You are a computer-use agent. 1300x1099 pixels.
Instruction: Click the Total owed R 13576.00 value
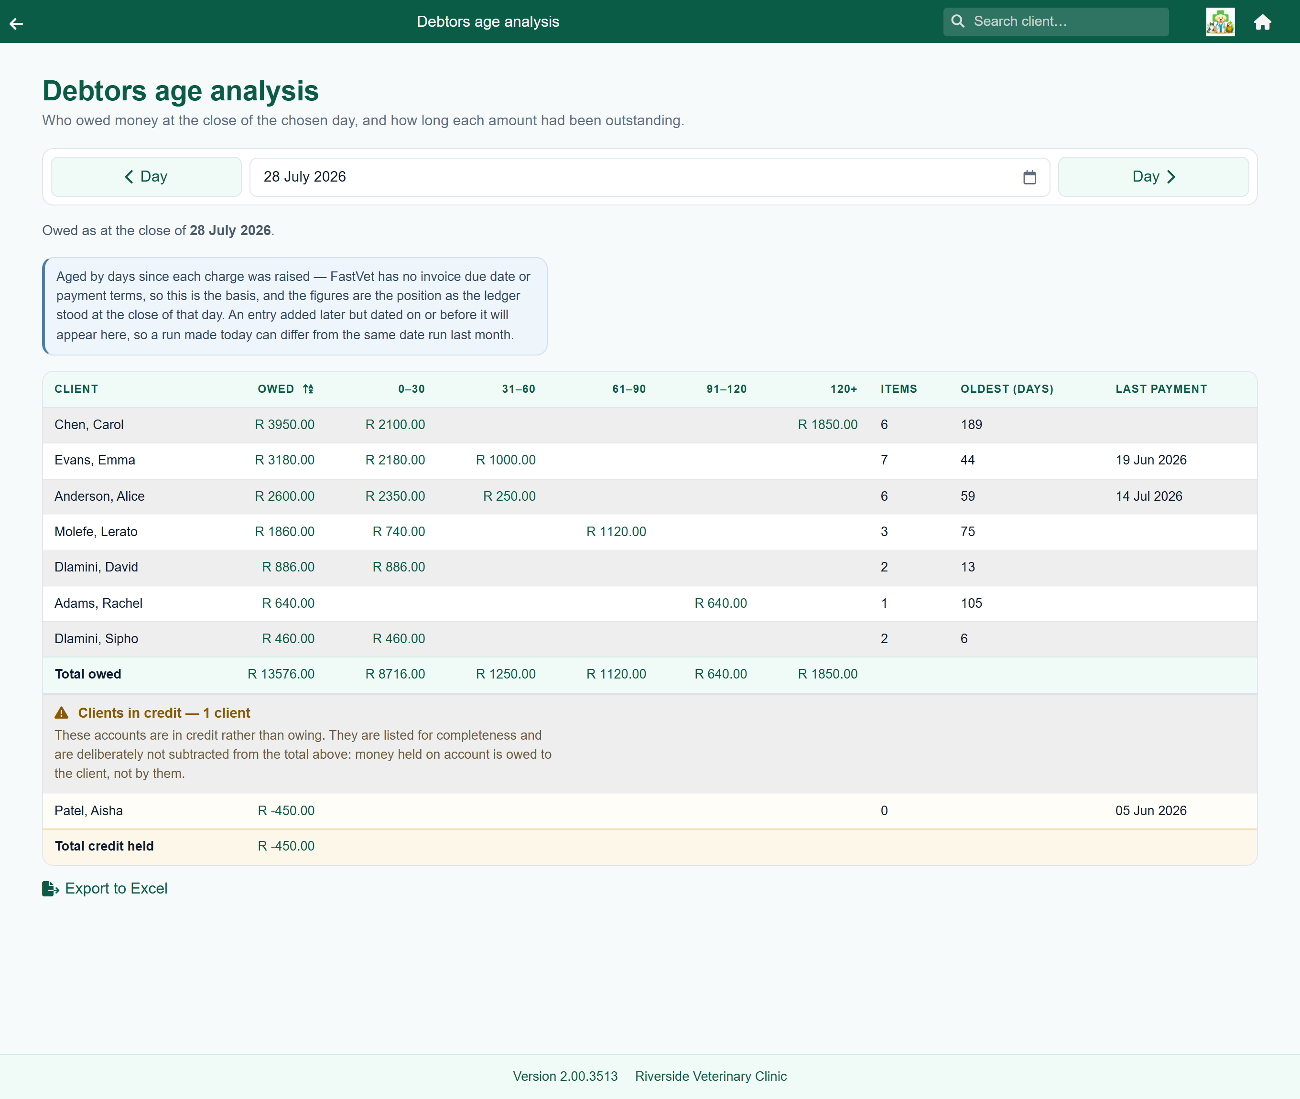281,674
